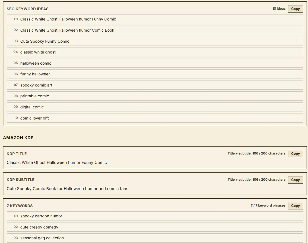The height and width of the screenshot is (243, 308).
Task: Select the 'funny halloween' keyword row
Action: 155,74
